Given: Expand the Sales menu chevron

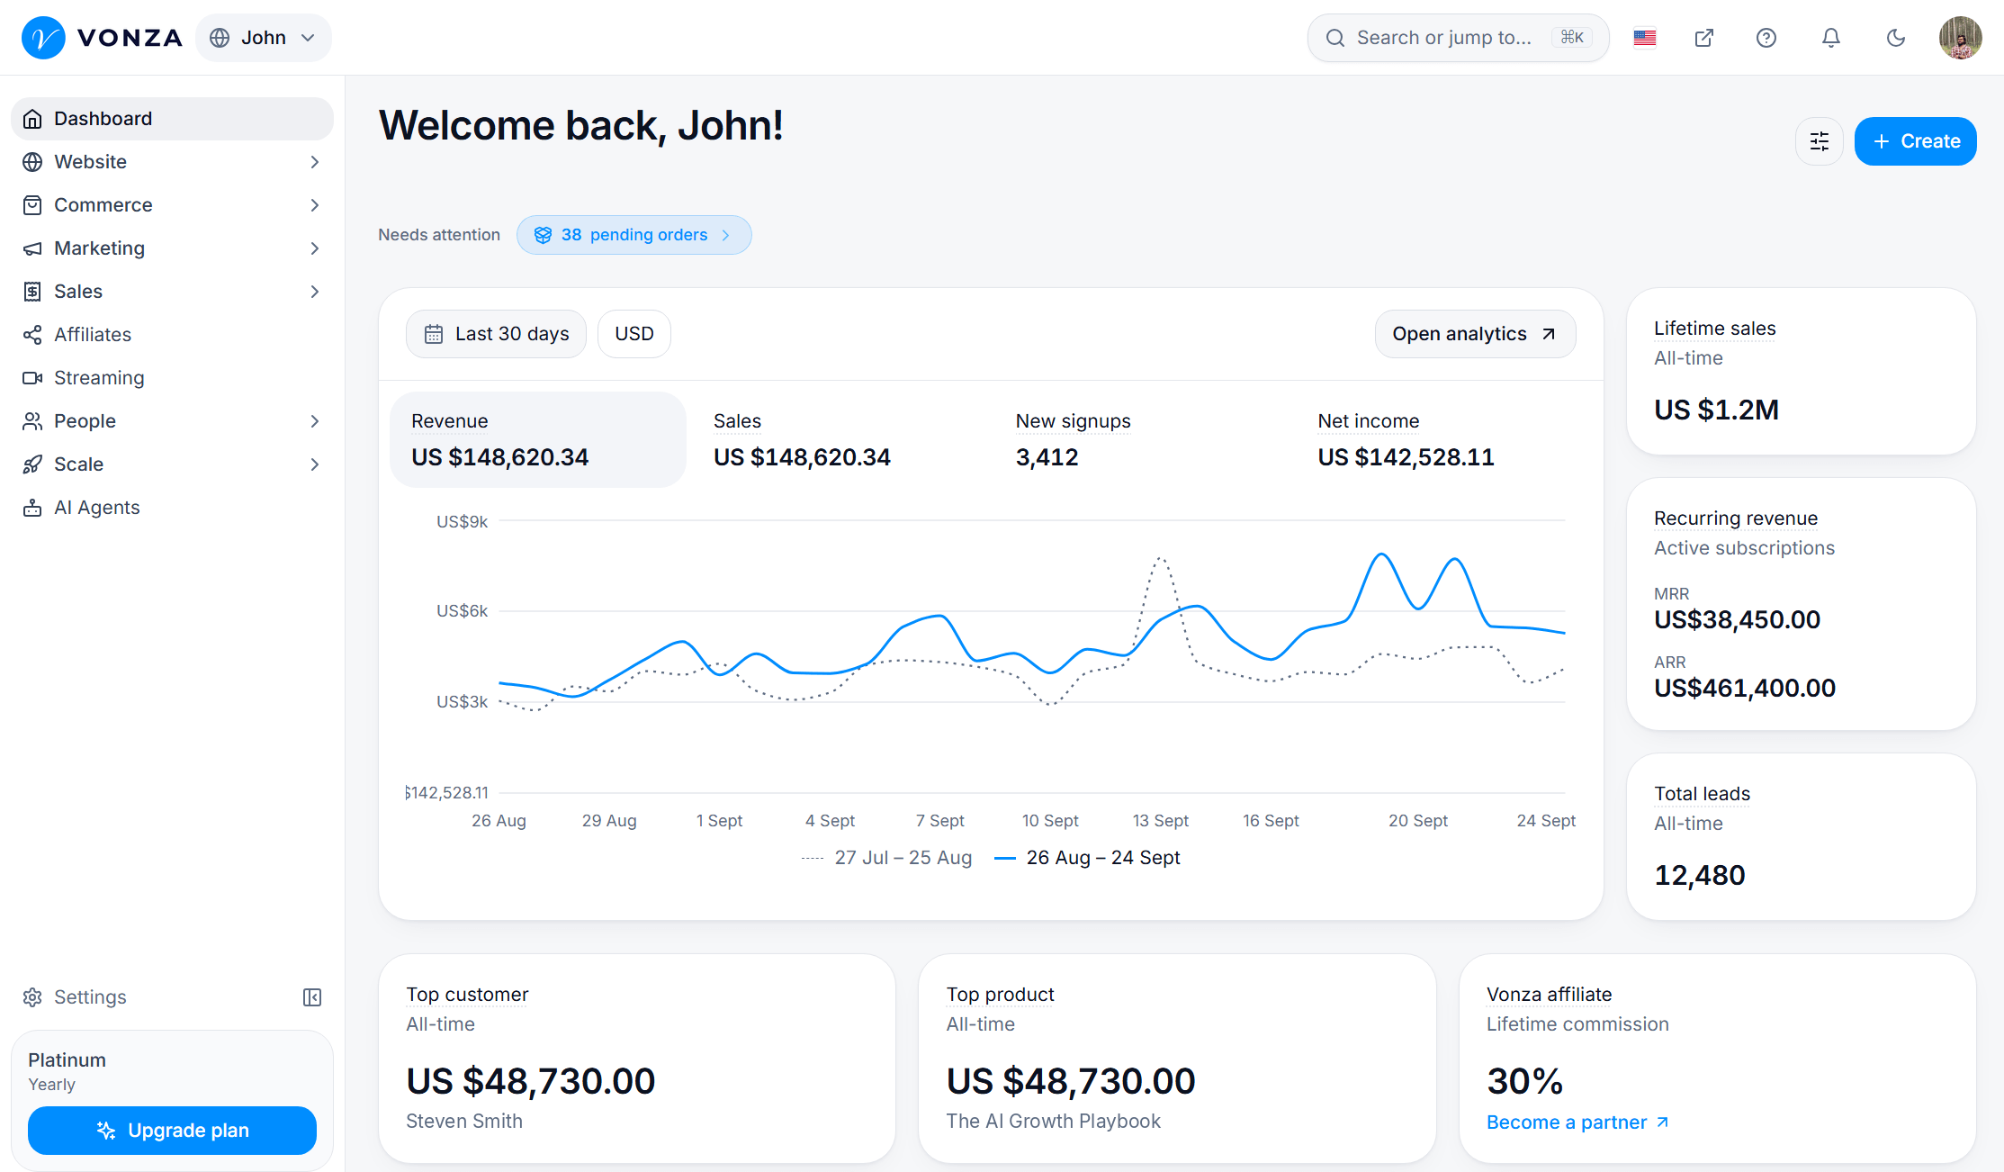Looking at the screenshot, I should [315, 292].
